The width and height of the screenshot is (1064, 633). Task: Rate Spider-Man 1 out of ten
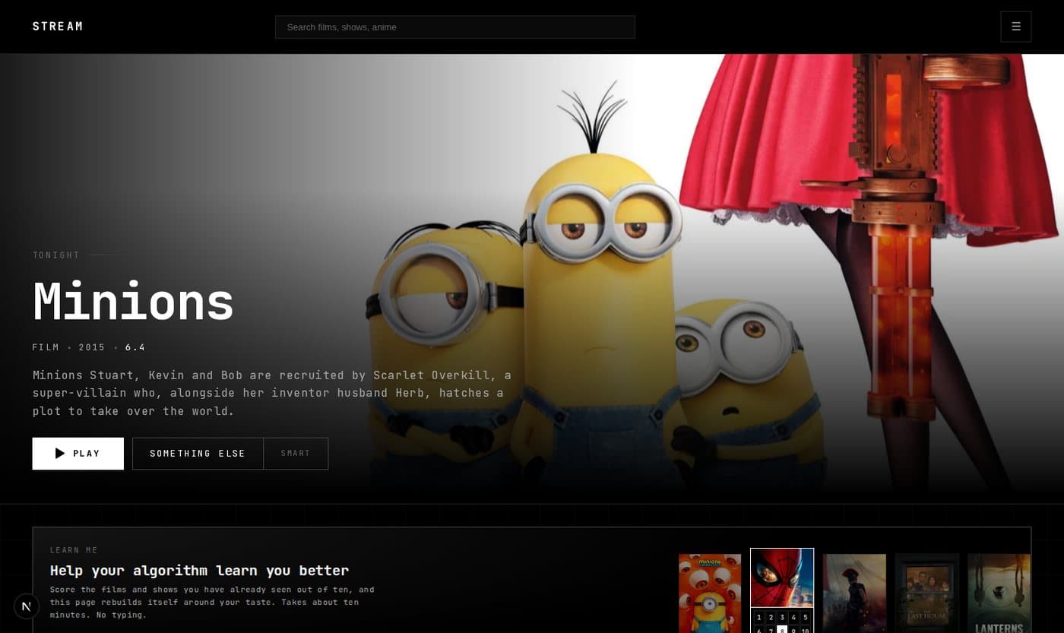pyautogui.click(x=758, y=618)
